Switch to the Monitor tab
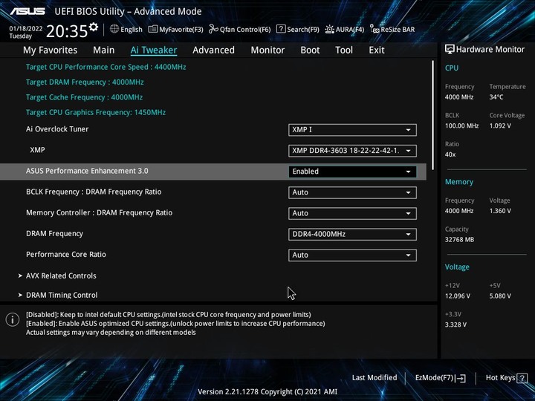The image size is (535, 401). (267, 50)
